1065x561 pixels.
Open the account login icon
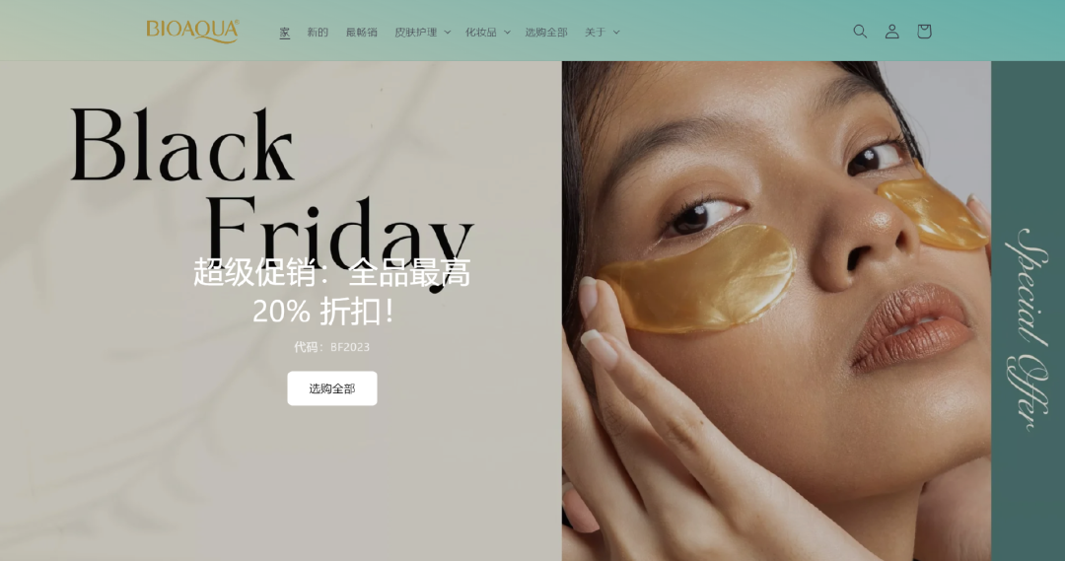tap(891, 32)
